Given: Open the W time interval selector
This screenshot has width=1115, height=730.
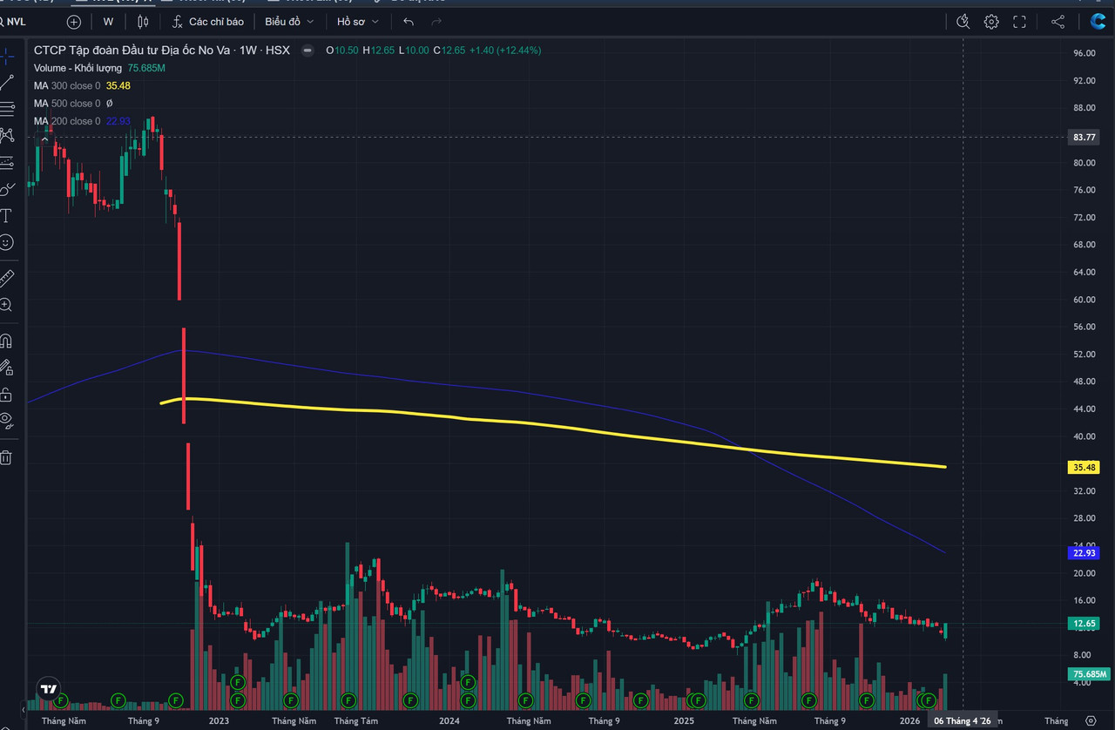Looking at the screenshot, I should click(x=108, y=22).
